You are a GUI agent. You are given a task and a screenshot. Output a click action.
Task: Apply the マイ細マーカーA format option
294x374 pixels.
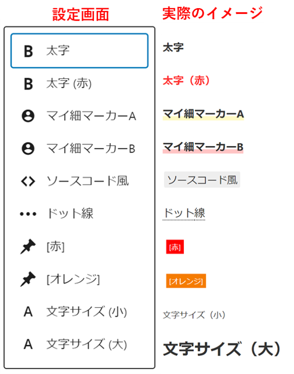tap(79, 116)
